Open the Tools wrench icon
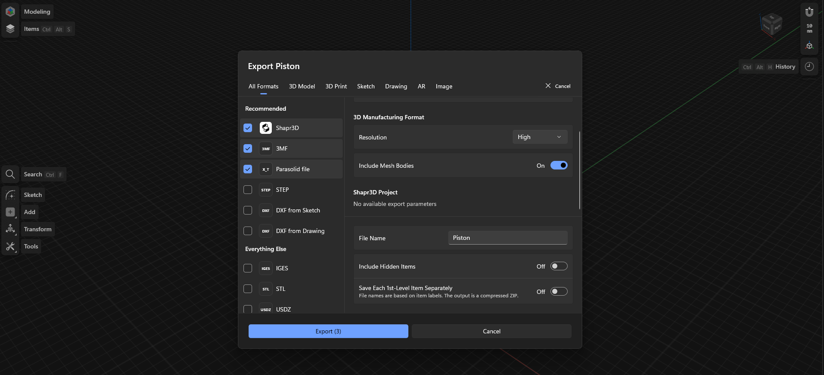Viewport: 824px width, 375px height. (x=10, y=246)
